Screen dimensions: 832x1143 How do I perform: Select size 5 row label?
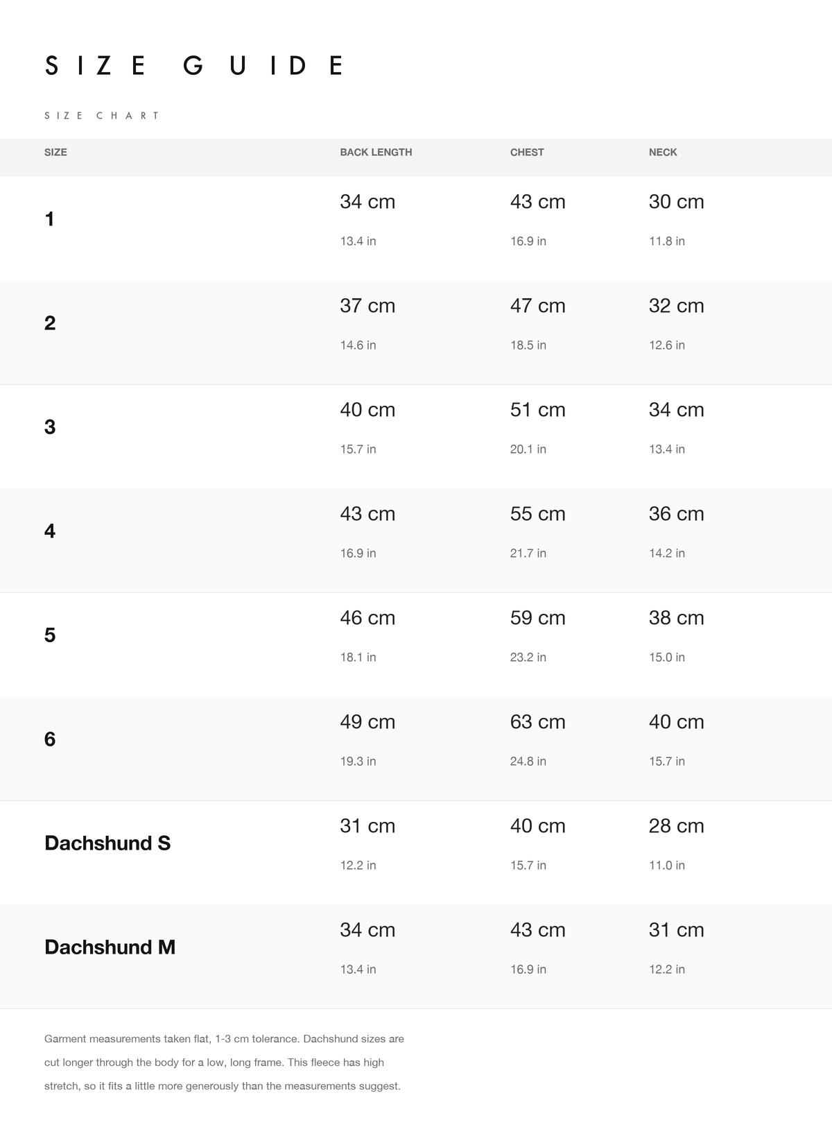[x=50, y=635]
